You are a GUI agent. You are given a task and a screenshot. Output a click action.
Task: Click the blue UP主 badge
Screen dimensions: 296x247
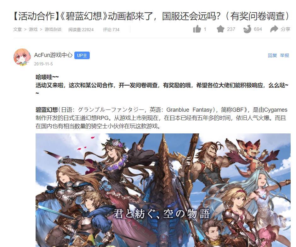tap(82, 55)
